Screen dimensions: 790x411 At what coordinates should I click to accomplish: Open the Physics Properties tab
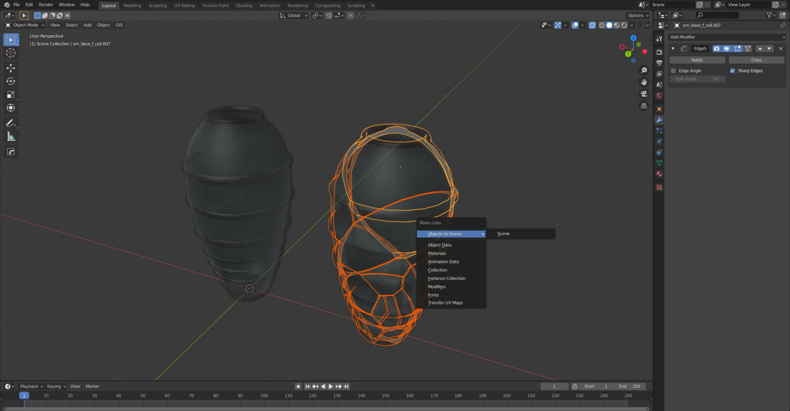[659, 141]
